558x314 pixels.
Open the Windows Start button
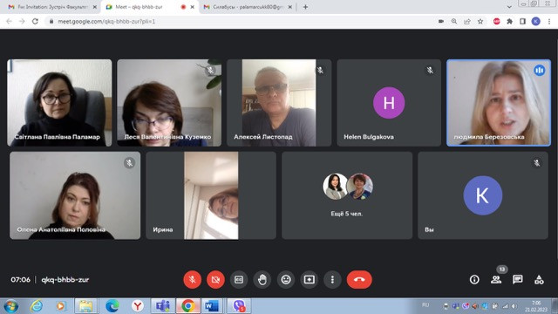10,306
